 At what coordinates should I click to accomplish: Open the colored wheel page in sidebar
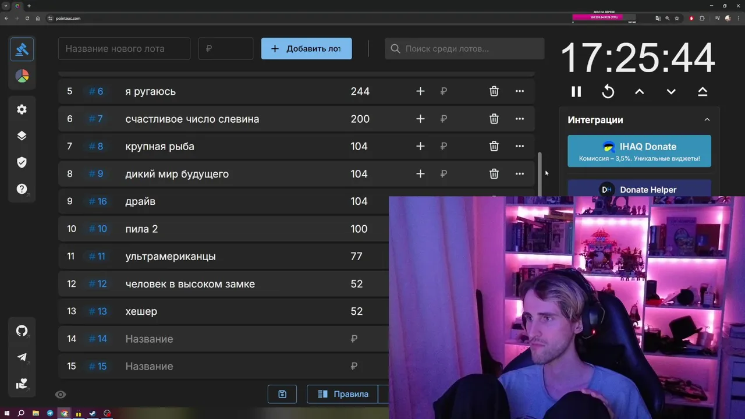tap(22, 76)
